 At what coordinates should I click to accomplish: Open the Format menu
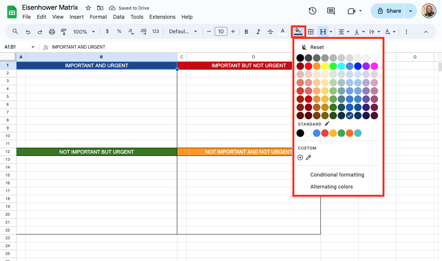pyautogui.click(x=98, y=17)
